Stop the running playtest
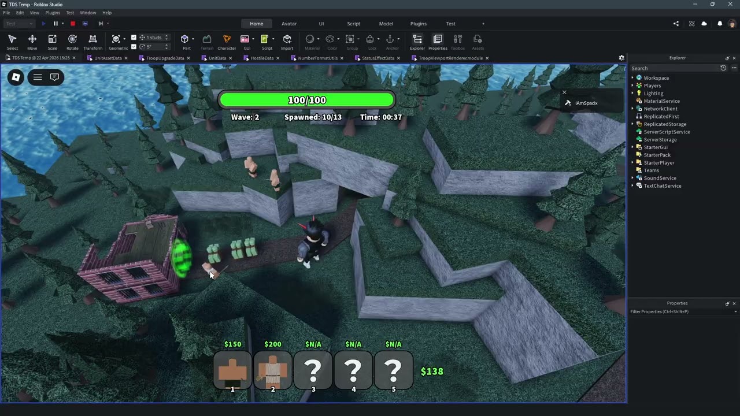 tap(73, 24)
